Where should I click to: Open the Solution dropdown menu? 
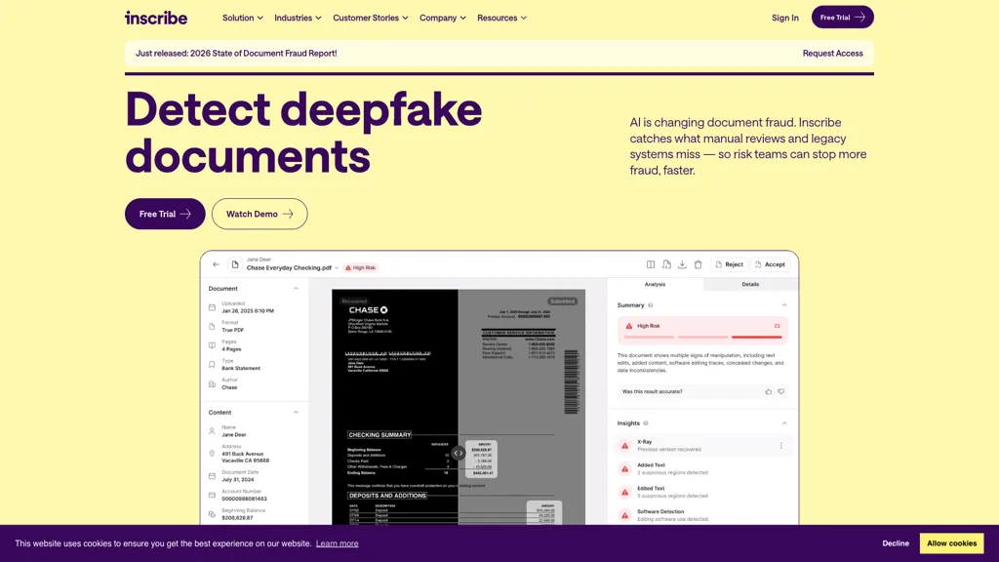coord(242,18)
